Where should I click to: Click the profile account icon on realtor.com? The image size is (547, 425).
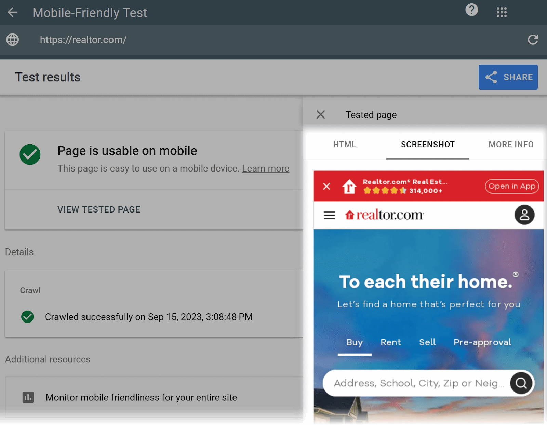(x=524, y=214)
